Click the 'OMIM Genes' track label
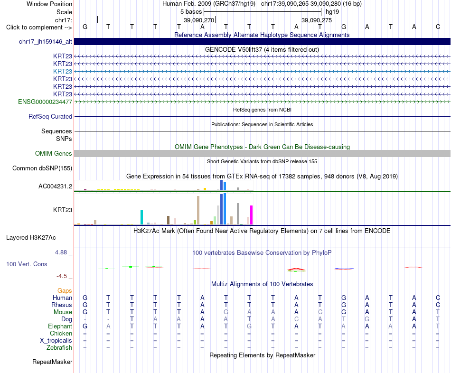The image size is (451, 373). point(54,154)
